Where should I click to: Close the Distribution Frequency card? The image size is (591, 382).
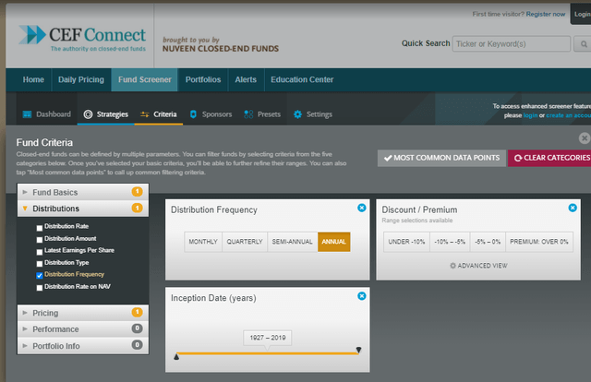click(x=361, y=208)
